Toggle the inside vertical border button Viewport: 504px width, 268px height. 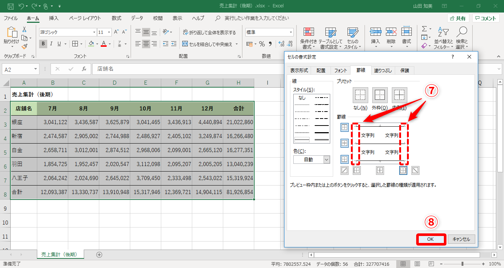click(x=380, y=170)
